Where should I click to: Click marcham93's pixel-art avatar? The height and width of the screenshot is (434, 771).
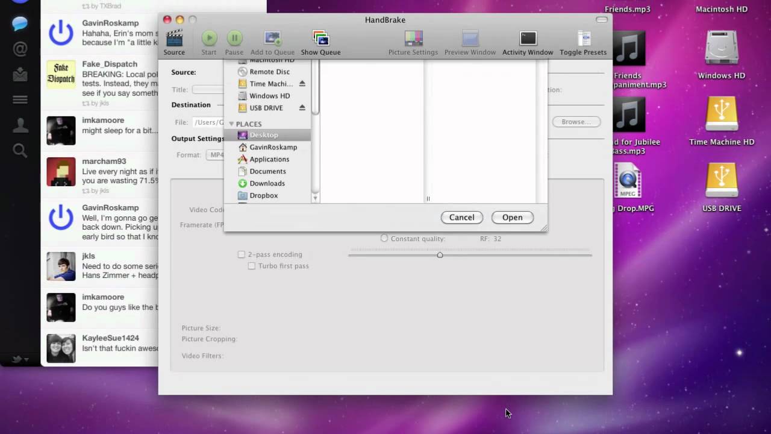tap(61, 172)
